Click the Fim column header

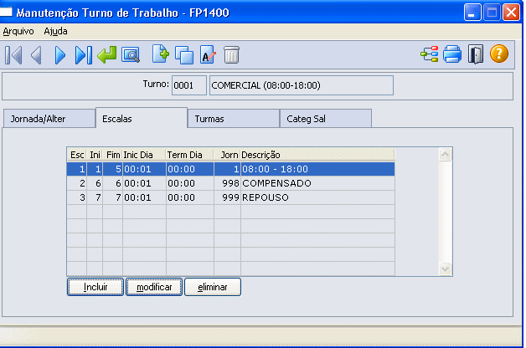(x=113, y=155)
